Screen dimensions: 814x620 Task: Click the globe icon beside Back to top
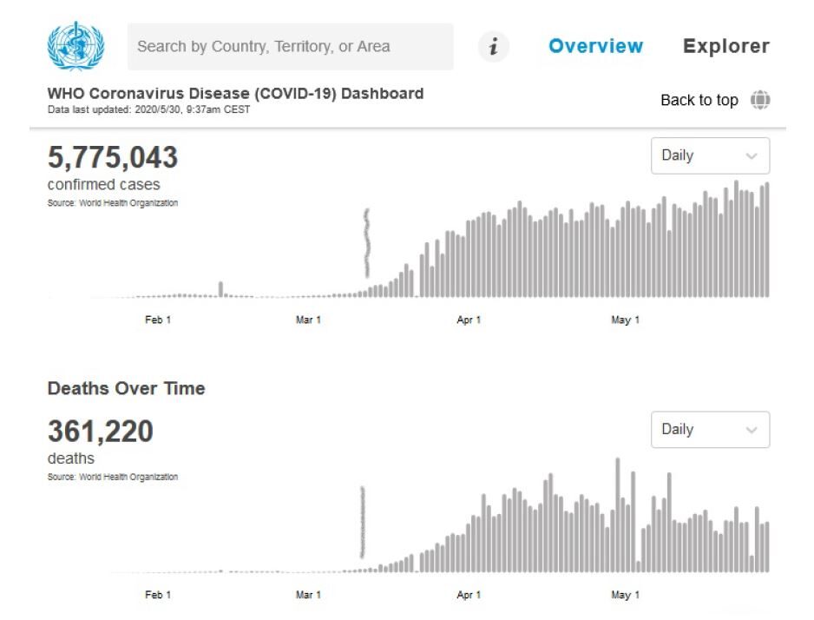760,100
